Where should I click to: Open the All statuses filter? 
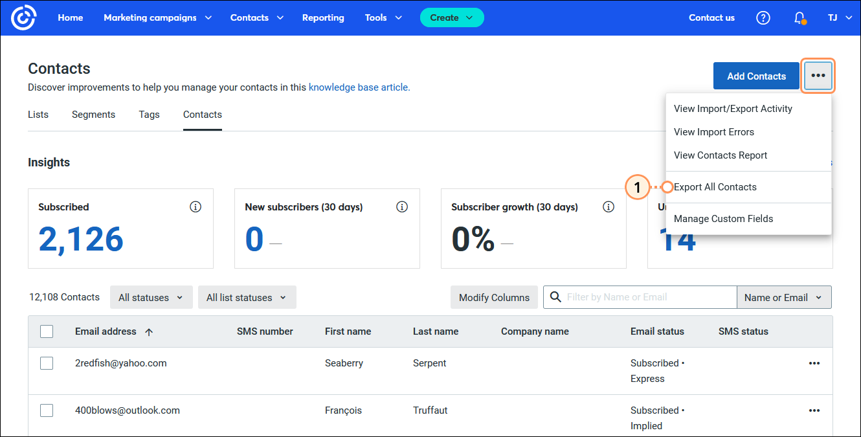point(151,298)
